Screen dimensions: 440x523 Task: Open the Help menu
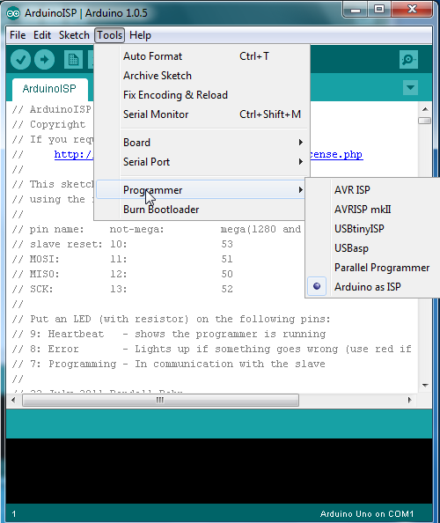point(140,35)
